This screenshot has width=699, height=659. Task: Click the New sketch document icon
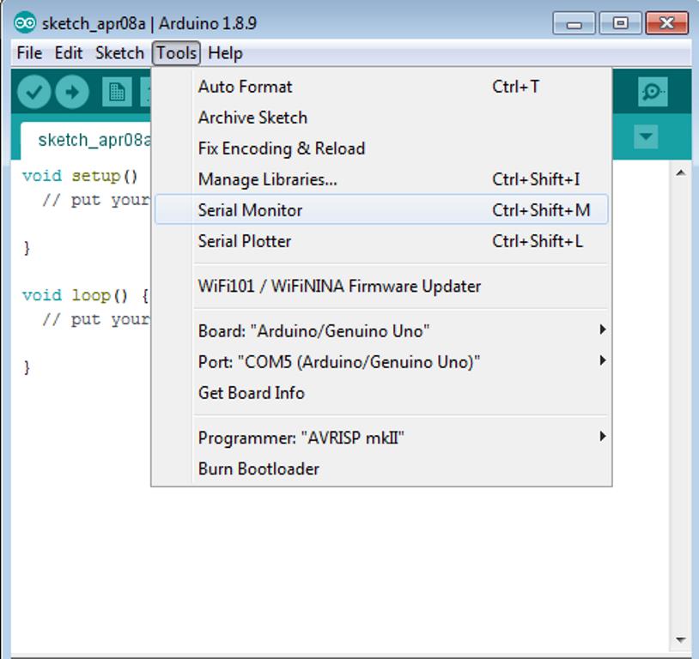click(x=117, y=92)
